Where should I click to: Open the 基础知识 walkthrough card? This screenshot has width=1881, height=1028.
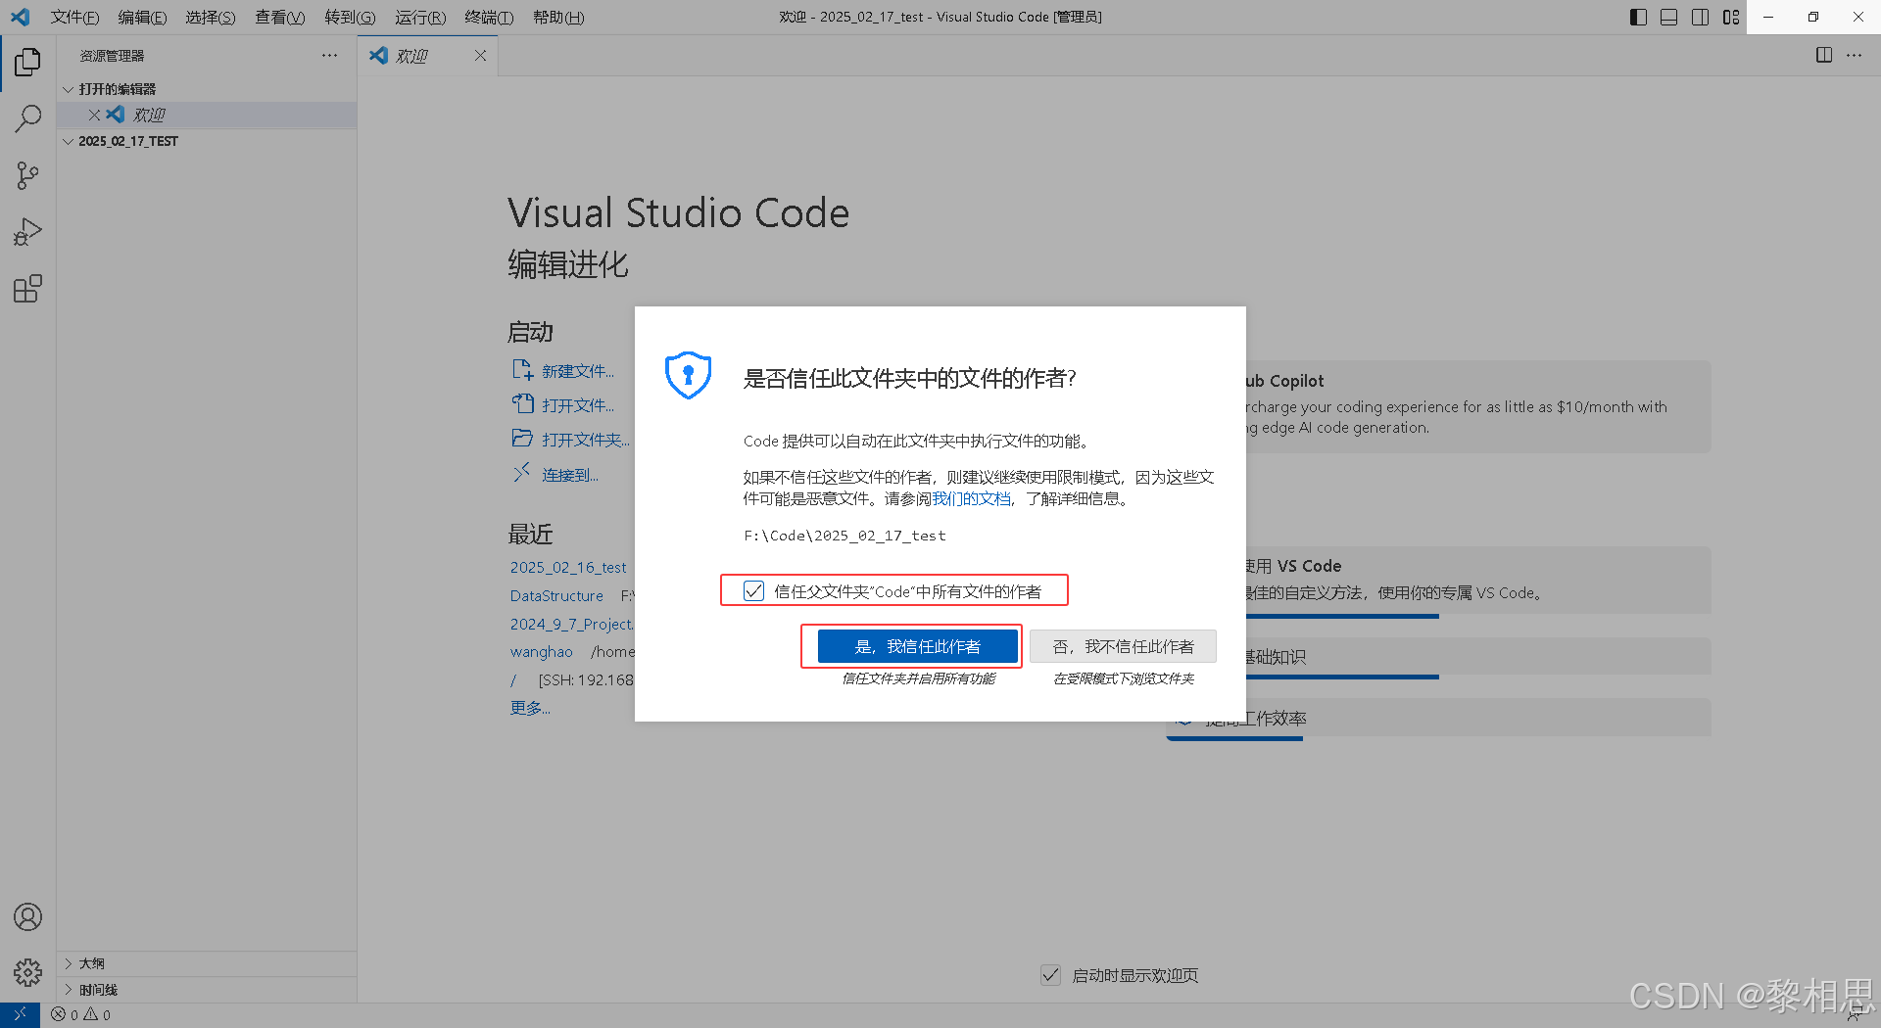[x=1477, y=657]
